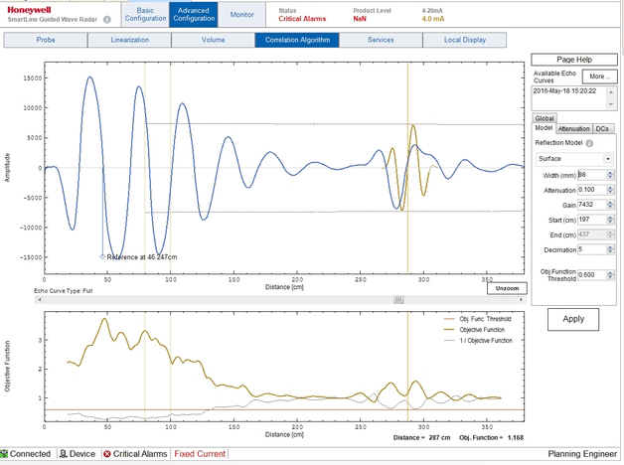The width and height of the screenshot is (624, 465).
Task: Click the Honeywell logo
Action: pyautogui.click(x=34, y=9)
